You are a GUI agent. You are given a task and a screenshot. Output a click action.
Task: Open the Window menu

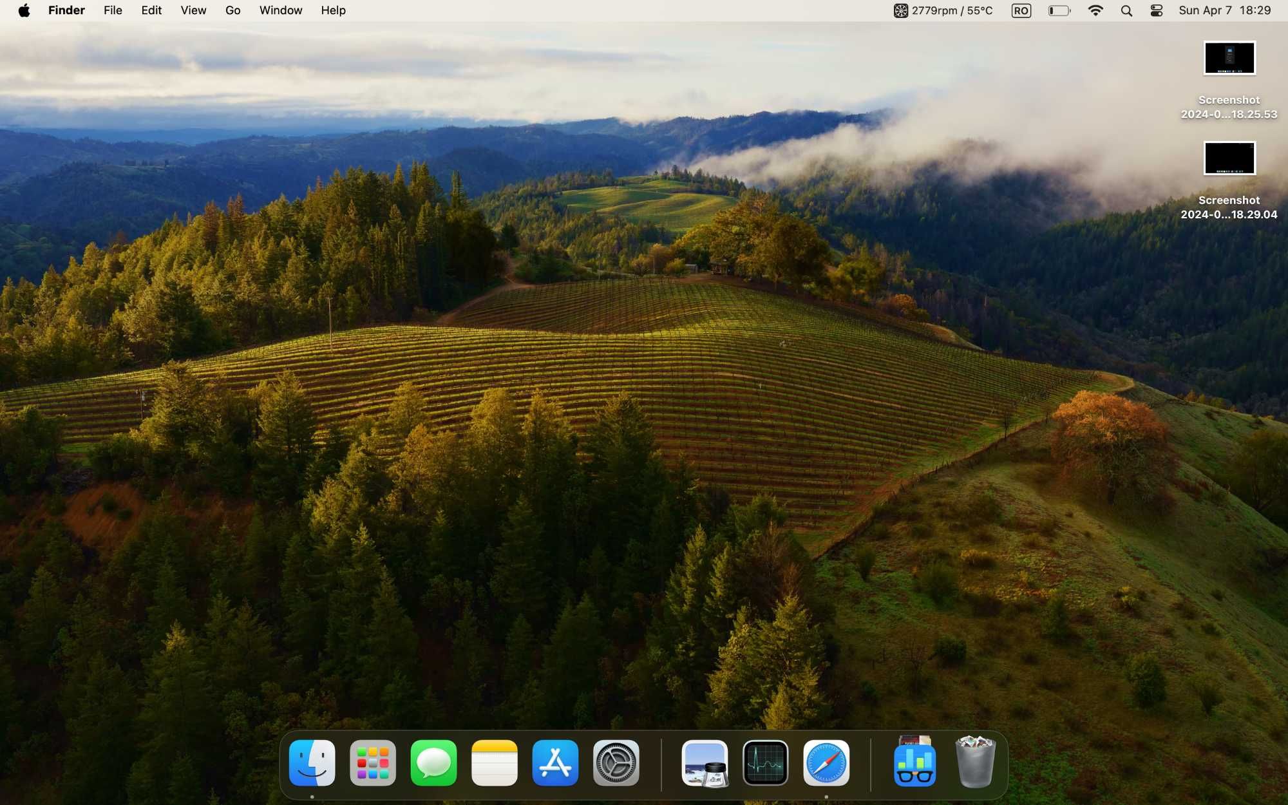(x=281, y=10)
